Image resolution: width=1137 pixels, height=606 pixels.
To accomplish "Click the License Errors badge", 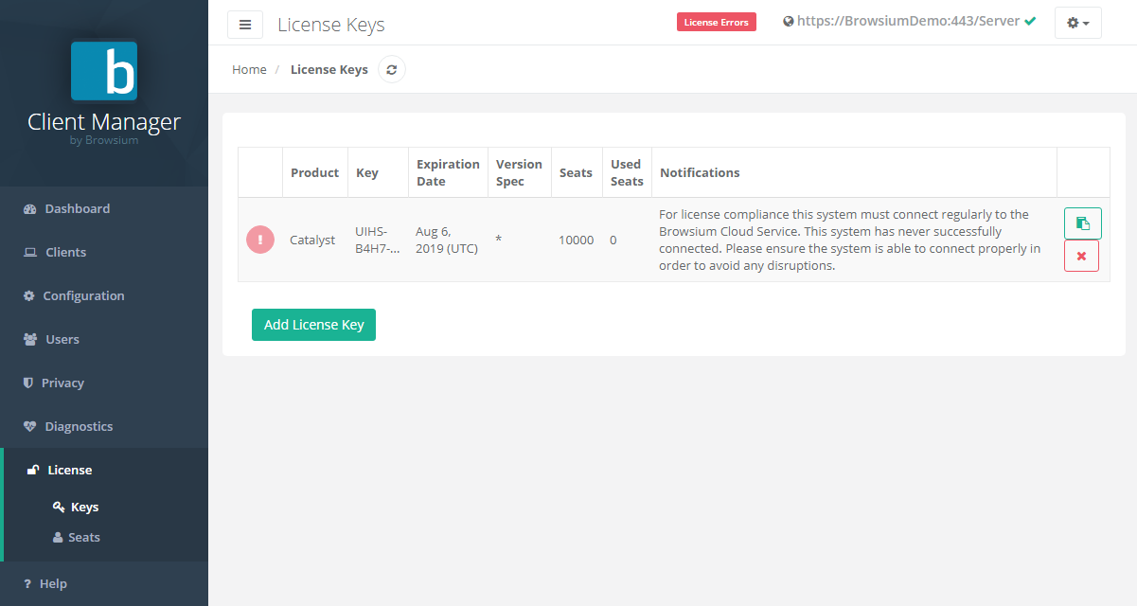I will (x=716, y=22).
